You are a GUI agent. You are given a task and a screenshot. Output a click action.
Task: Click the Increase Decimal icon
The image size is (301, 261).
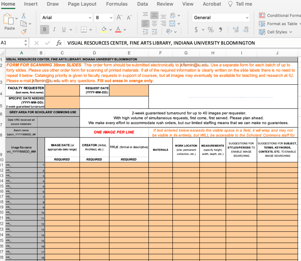point(236,29)
